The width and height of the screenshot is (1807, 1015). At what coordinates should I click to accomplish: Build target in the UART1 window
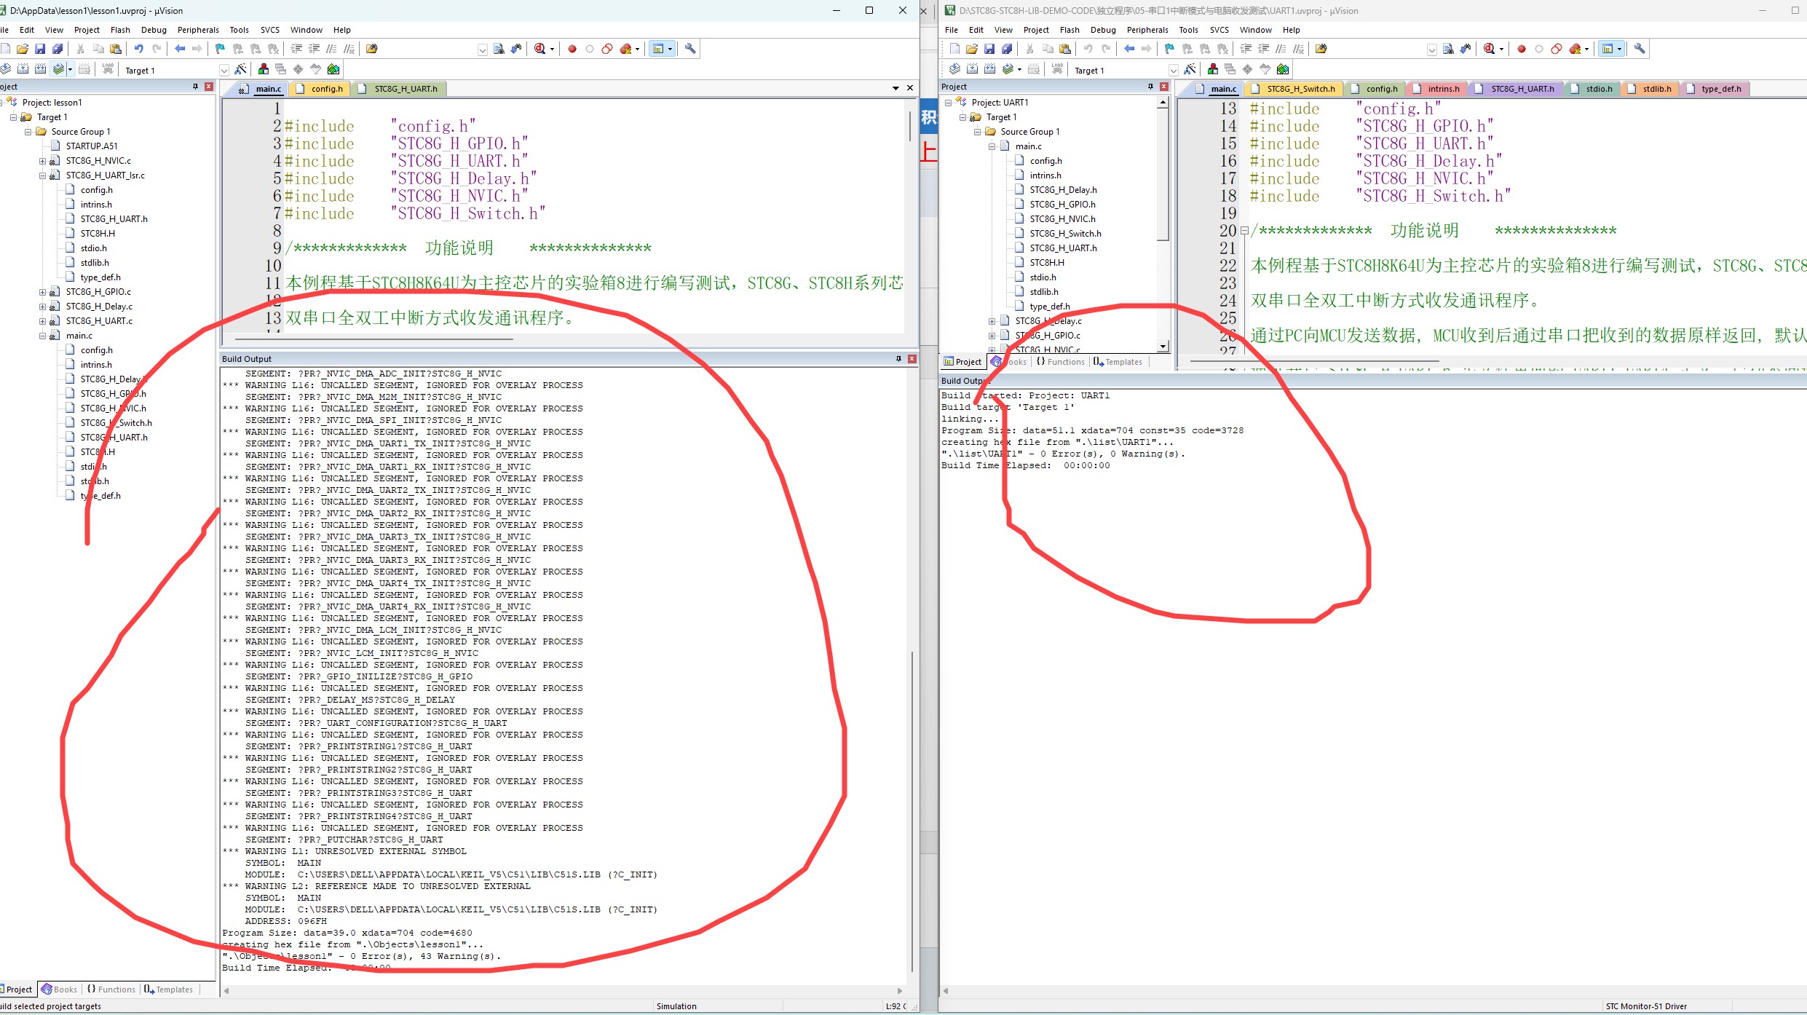click(x=972, y=70)
